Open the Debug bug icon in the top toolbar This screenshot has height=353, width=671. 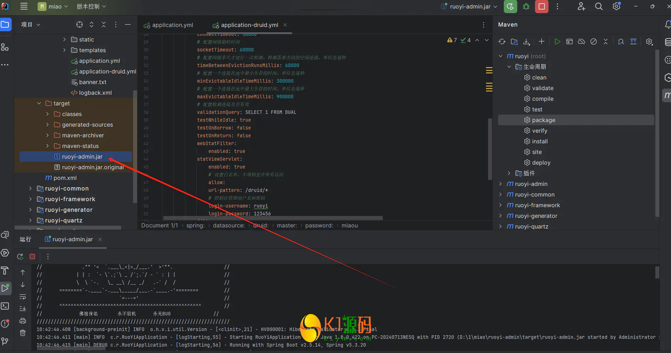pos(526,7)
